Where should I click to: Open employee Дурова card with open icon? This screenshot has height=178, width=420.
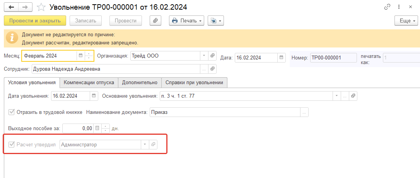pos(212,69)
